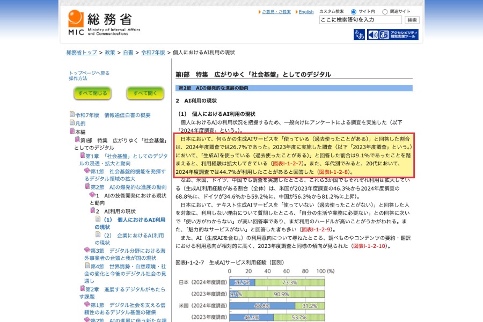This screenshot has height=322, width=483.
Task: Click the book icon beside 本編
Action: click(x=72, y=131)
